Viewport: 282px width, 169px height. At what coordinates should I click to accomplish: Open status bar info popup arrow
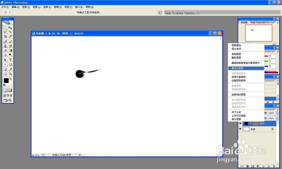click(x=80, y=155)
